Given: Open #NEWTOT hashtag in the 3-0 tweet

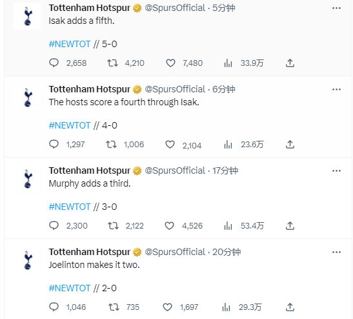Looking at the screenshot, I should point(70,207).
